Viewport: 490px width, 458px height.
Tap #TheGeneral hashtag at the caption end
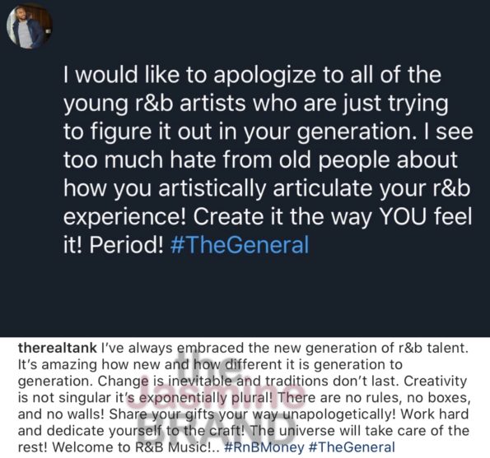click(352, 447)
